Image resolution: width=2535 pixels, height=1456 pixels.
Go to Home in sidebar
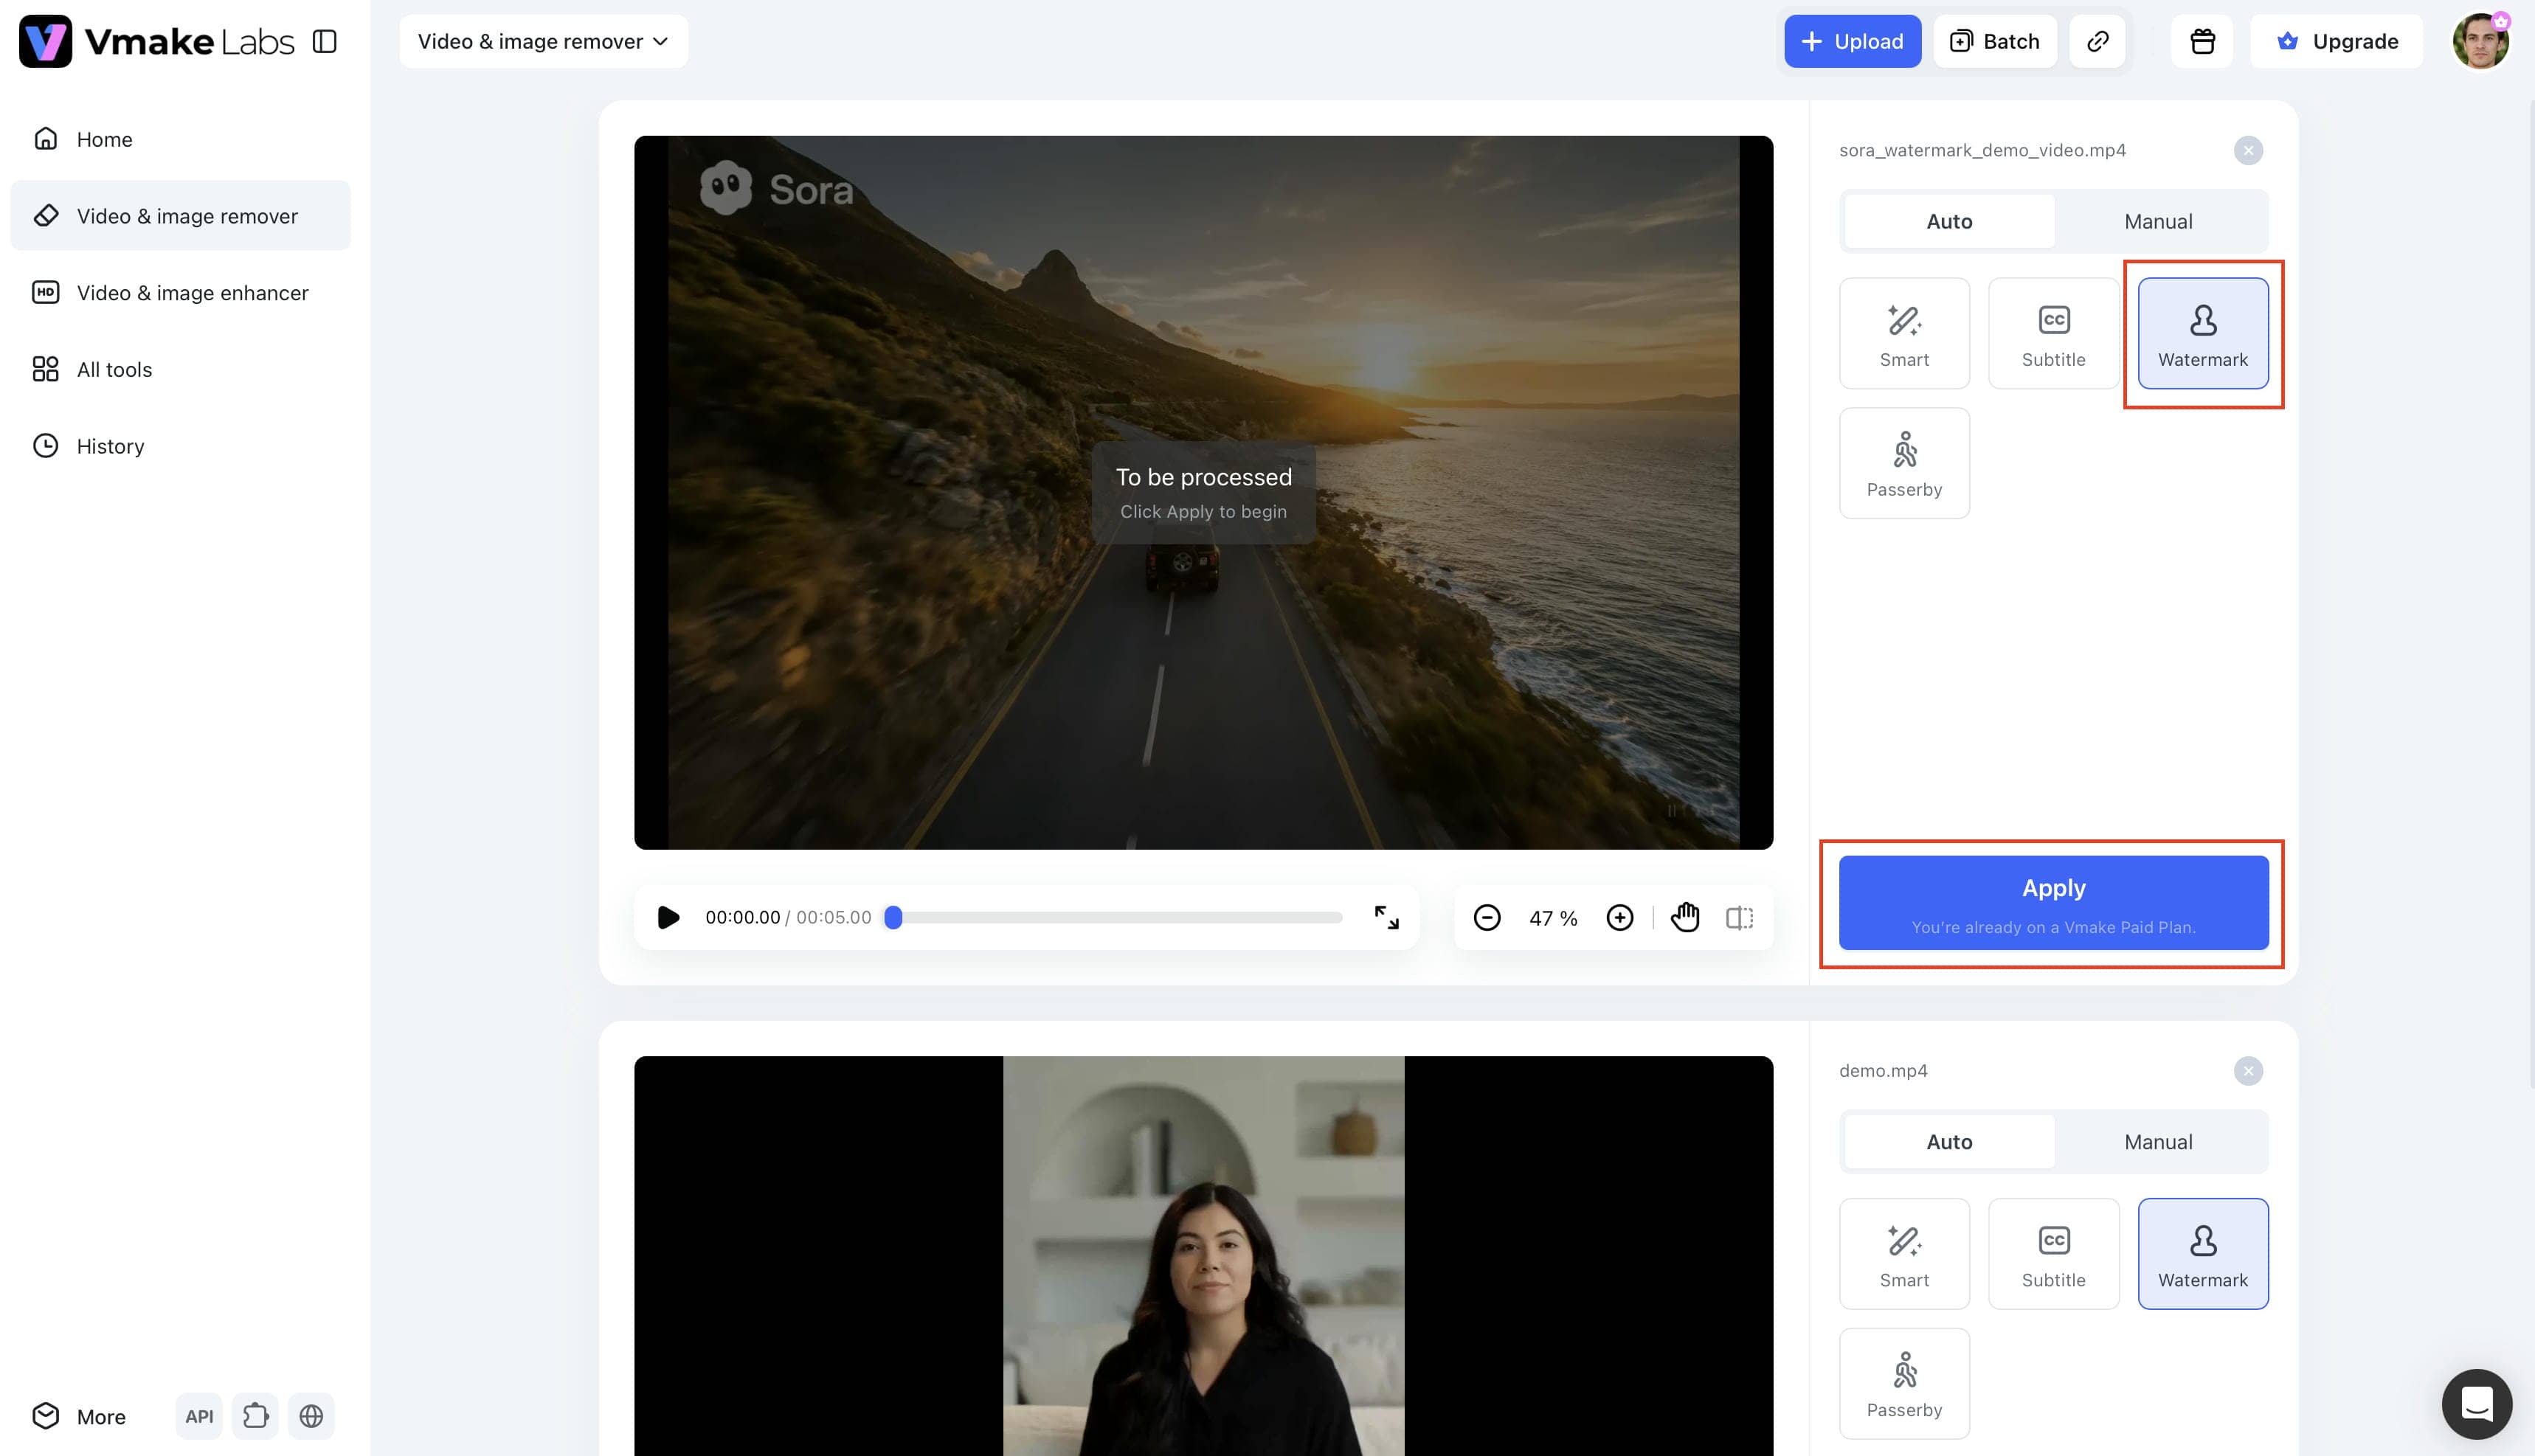[x=180, y=139]
